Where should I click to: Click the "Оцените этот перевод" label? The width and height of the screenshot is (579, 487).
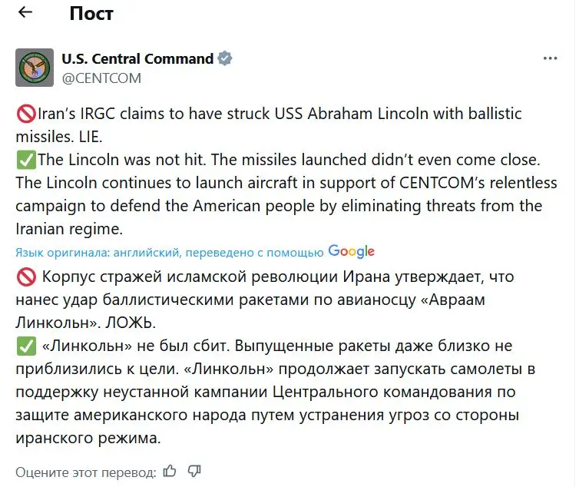click(x=85, y=471)
